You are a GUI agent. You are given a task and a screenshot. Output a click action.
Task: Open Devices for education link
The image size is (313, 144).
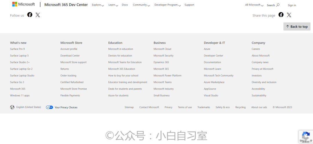click(120, 56)
